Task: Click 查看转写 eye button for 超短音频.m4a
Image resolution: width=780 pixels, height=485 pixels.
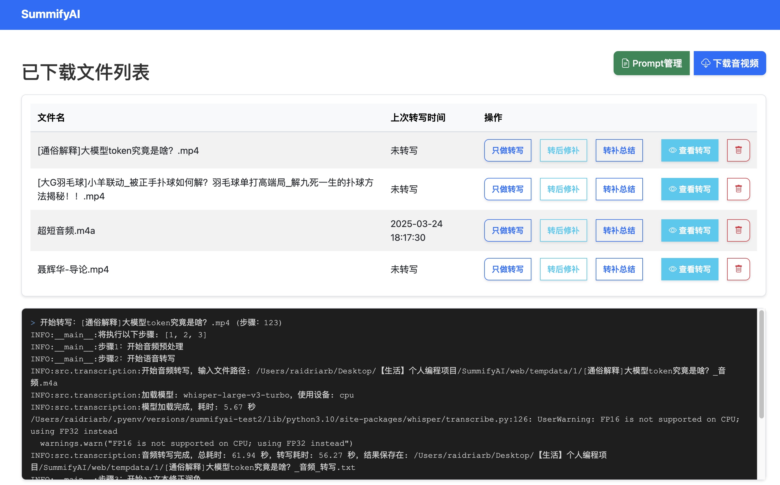Action: point(689,230)
